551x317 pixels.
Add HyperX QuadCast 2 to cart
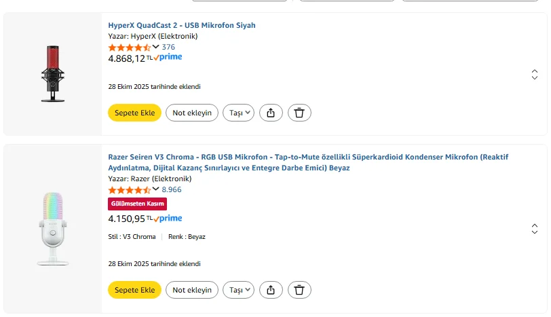point(134,113)
